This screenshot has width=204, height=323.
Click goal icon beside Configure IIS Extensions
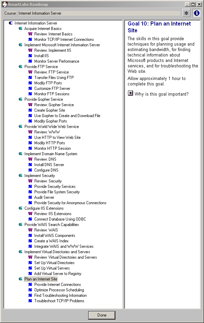click(x=20, y=208)
